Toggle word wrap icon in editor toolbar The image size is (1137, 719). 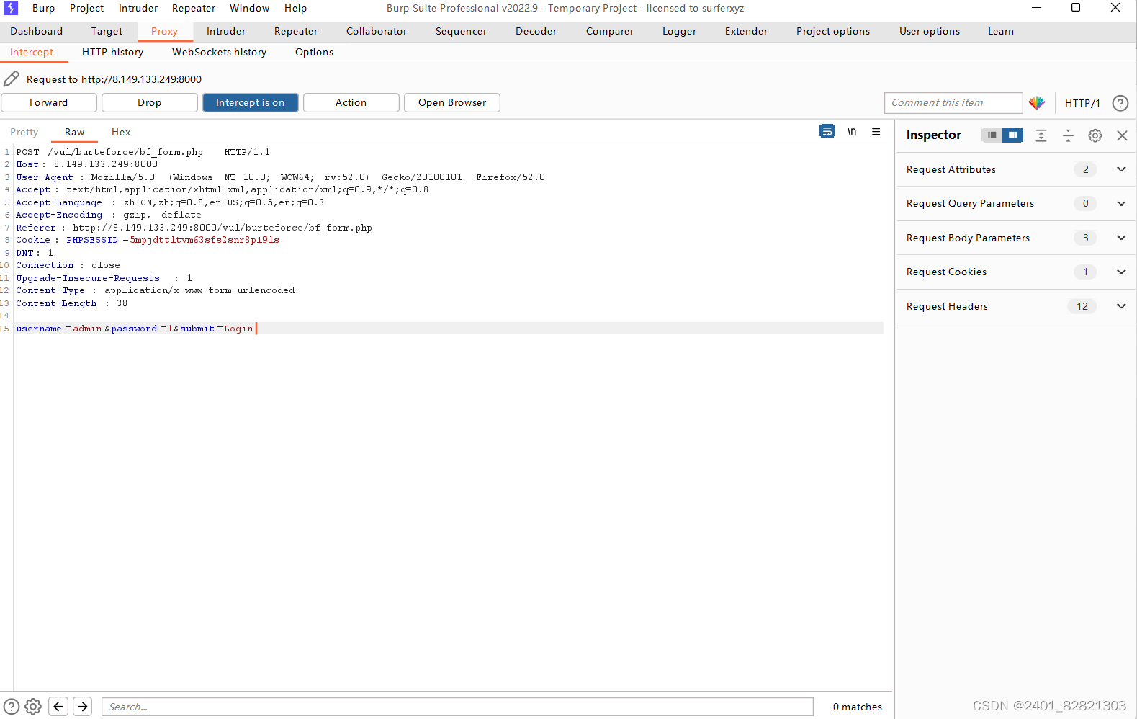(827, 131)
